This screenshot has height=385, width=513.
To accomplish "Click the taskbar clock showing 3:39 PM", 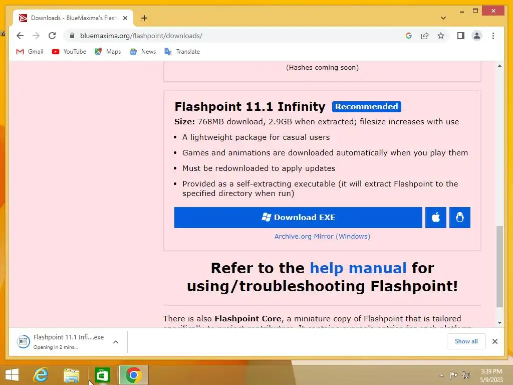I will pos(491,375).
